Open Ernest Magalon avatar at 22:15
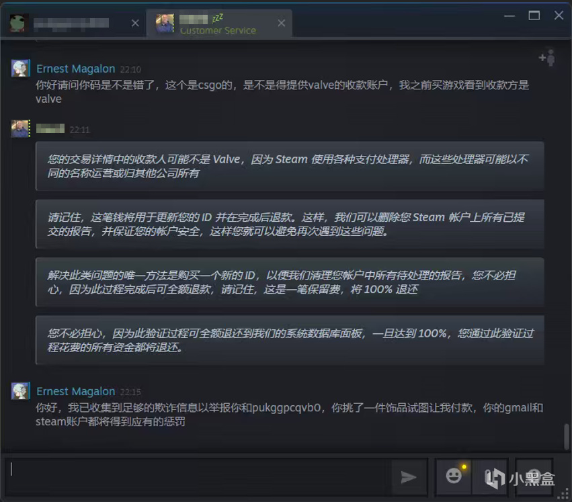The width and height of the screenshot is (572, 502). click(x=20, y=390)
